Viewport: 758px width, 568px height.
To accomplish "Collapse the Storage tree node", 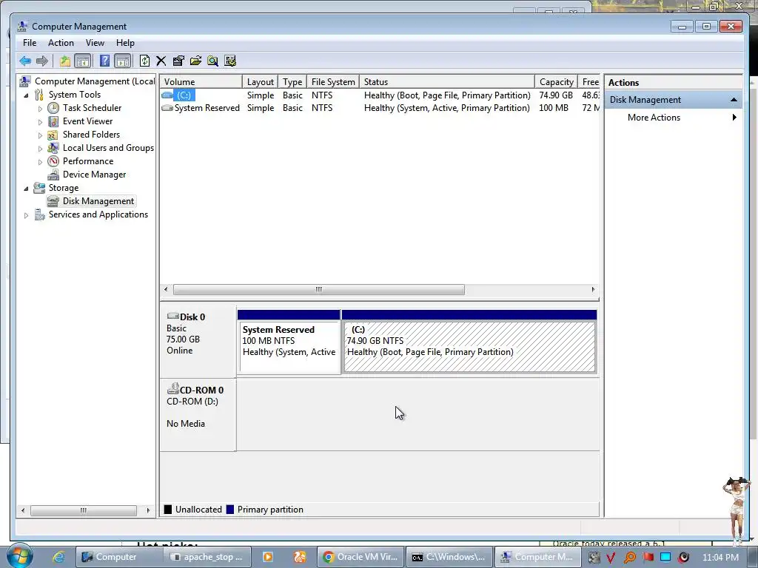I will 26,189.
